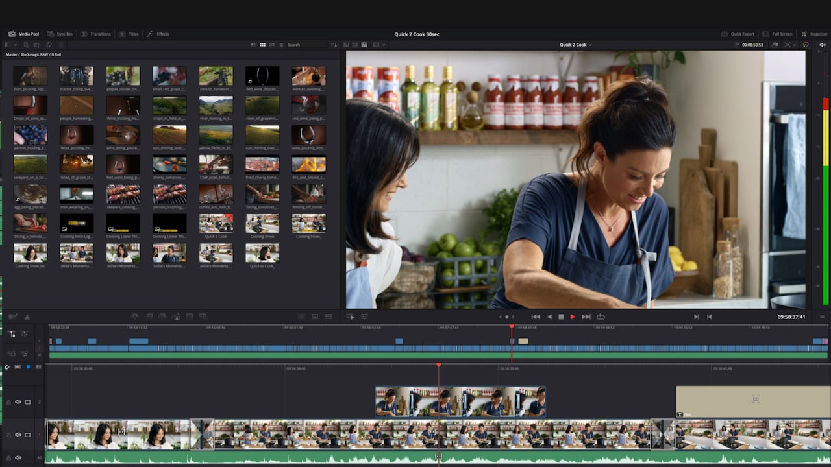
Task: Open the Titles panel
Action: pyautogui.click(x=133, y=34)
